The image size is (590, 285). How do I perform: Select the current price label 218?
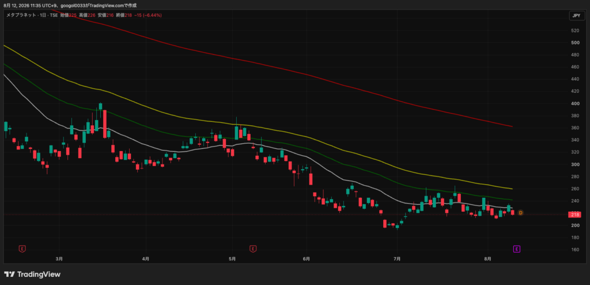point(575,215)
